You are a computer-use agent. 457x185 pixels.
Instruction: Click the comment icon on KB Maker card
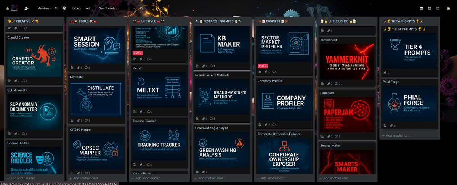coord(211,66)
